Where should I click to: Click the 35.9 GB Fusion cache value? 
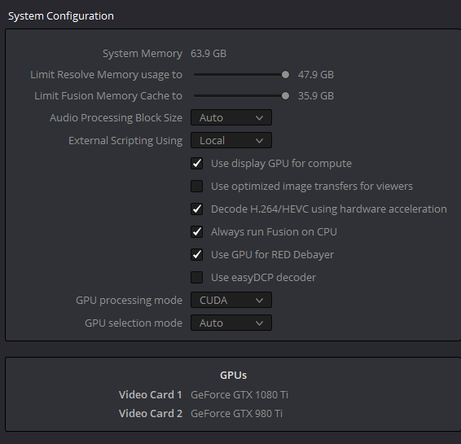(316, 96)
